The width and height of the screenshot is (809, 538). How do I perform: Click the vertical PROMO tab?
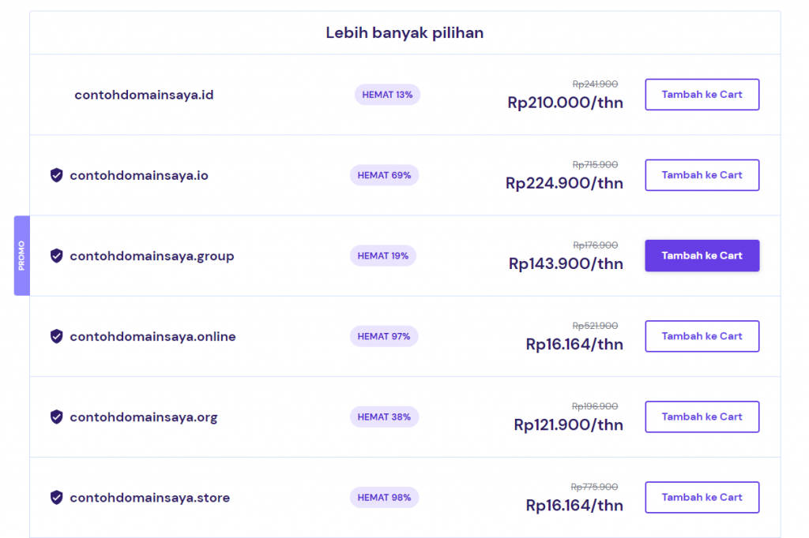[21, 256]
